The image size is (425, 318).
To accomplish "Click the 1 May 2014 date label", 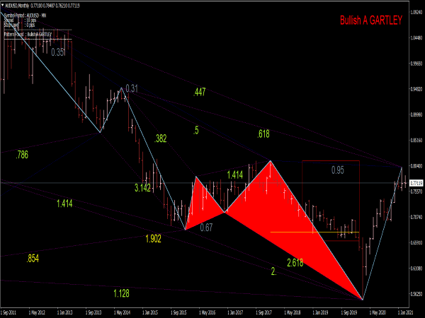I will pos(122,313).
